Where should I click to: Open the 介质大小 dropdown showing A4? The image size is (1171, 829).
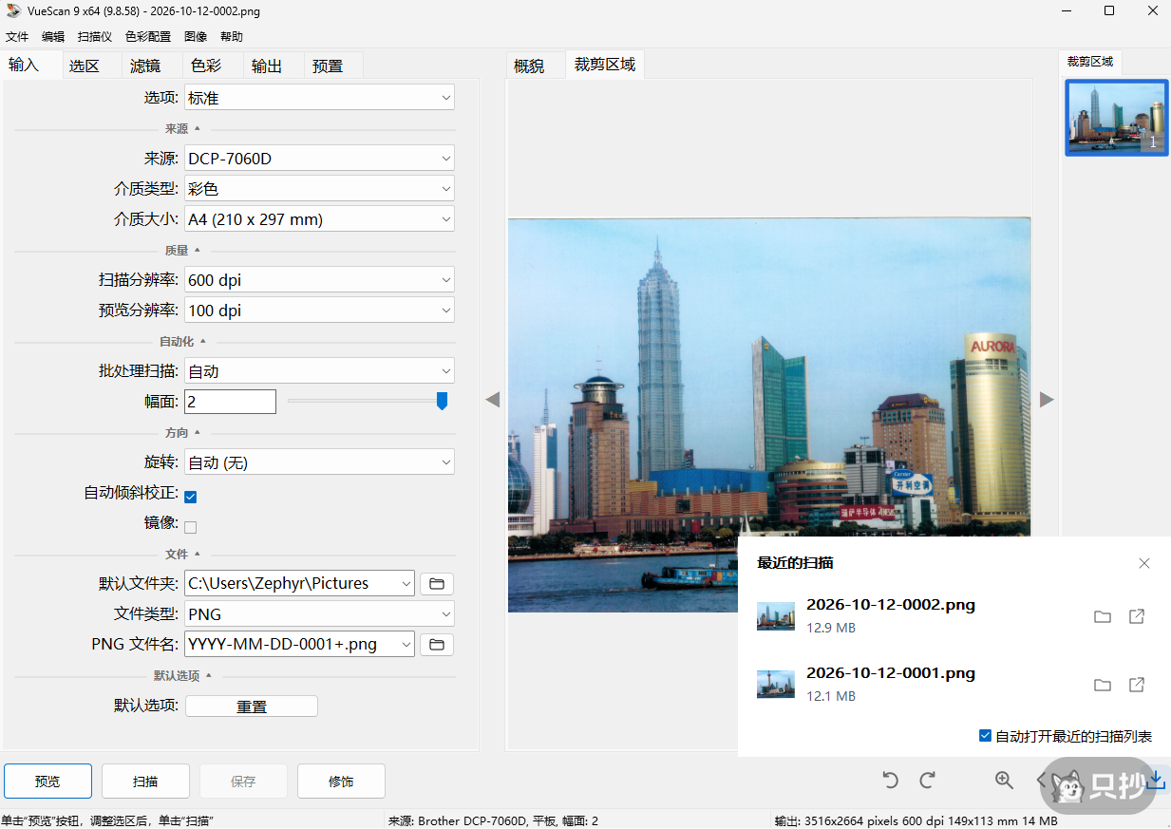click(x=319, y=219)
